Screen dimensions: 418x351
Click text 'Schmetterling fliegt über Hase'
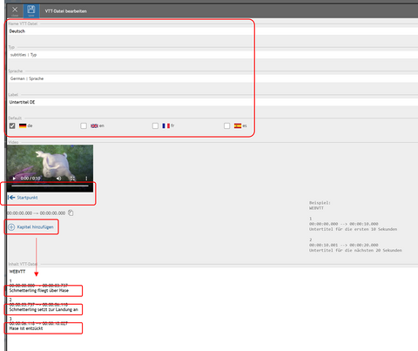pos(39,291)
